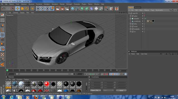Toggle Z axis lock
The image size is (178, 99).
[48, 9]
